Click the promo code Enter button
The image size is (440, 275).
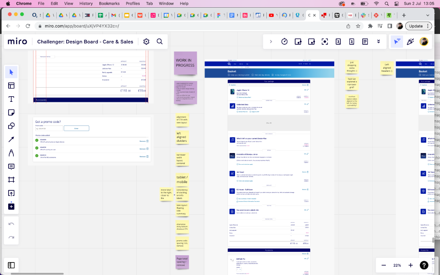[76, 128]
